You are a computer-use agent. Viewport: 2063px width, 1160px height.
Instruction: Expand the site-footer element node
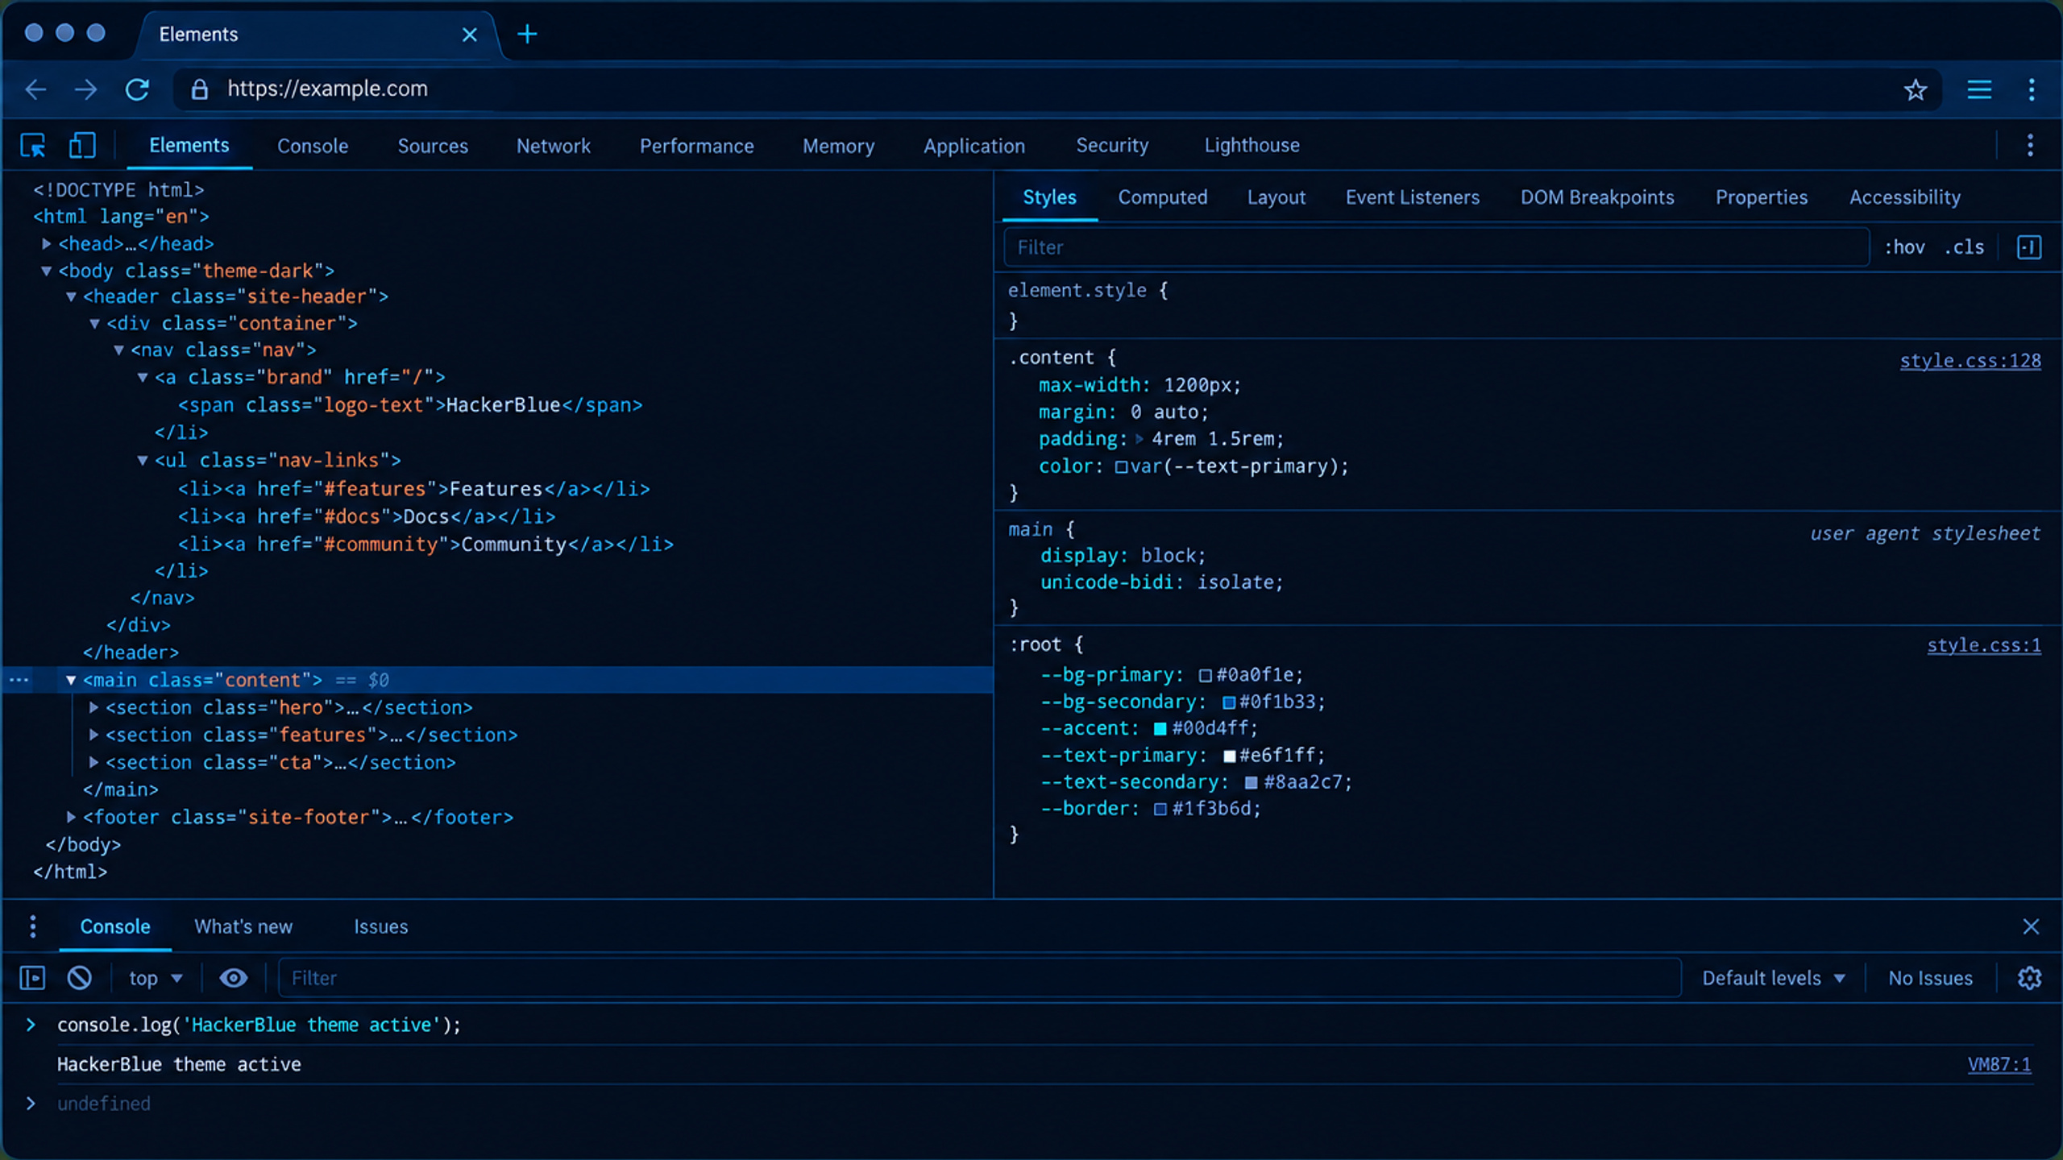tap(71, 817)
